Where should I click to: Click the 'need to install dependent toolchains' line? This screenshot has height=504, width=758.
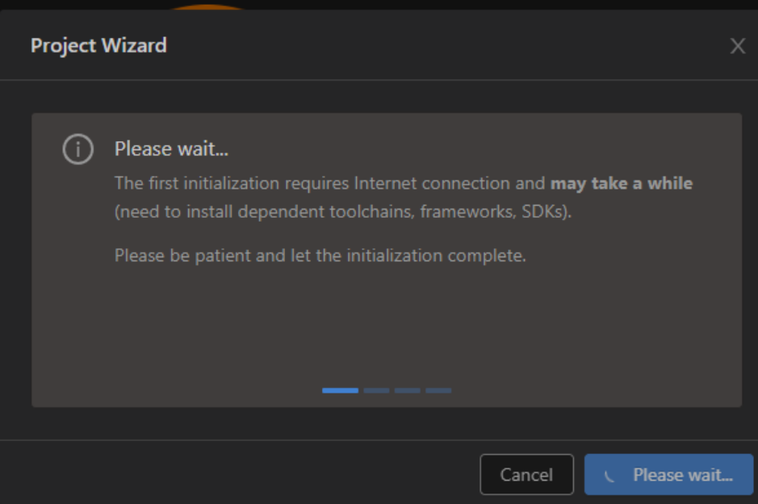(x=343, y=211)
